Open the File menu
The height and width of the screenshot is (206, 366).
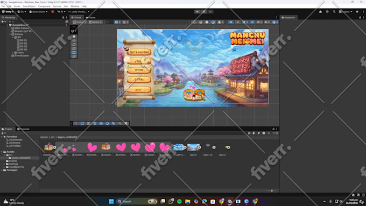(x=3, y=6)
